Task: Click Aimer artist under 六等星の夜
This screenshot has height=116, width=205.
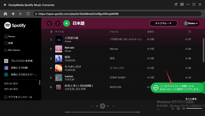Action: tap(68, 41)
